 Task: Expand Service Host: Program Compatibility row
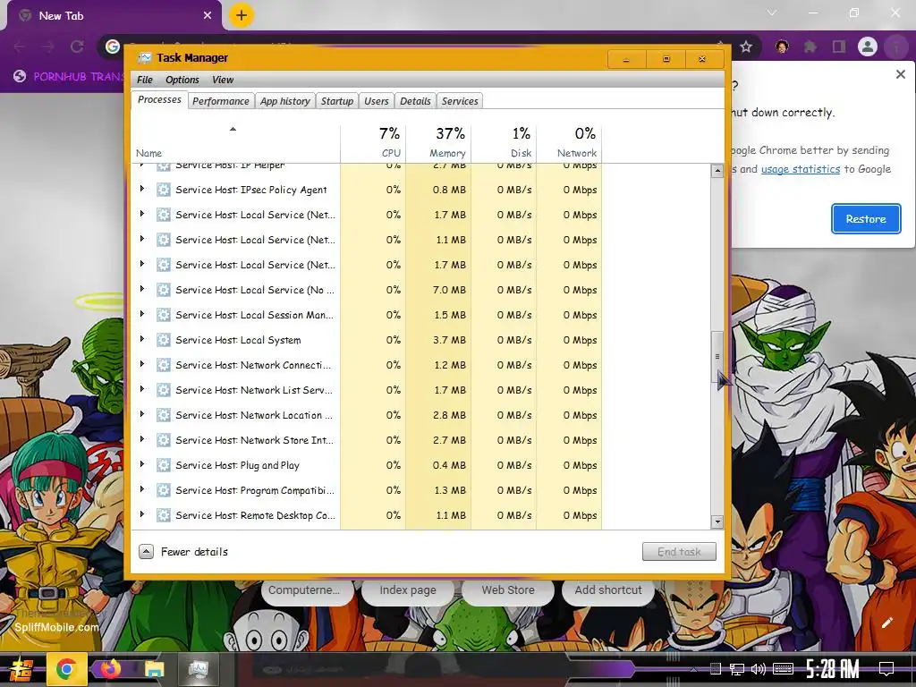click(141, 489)
